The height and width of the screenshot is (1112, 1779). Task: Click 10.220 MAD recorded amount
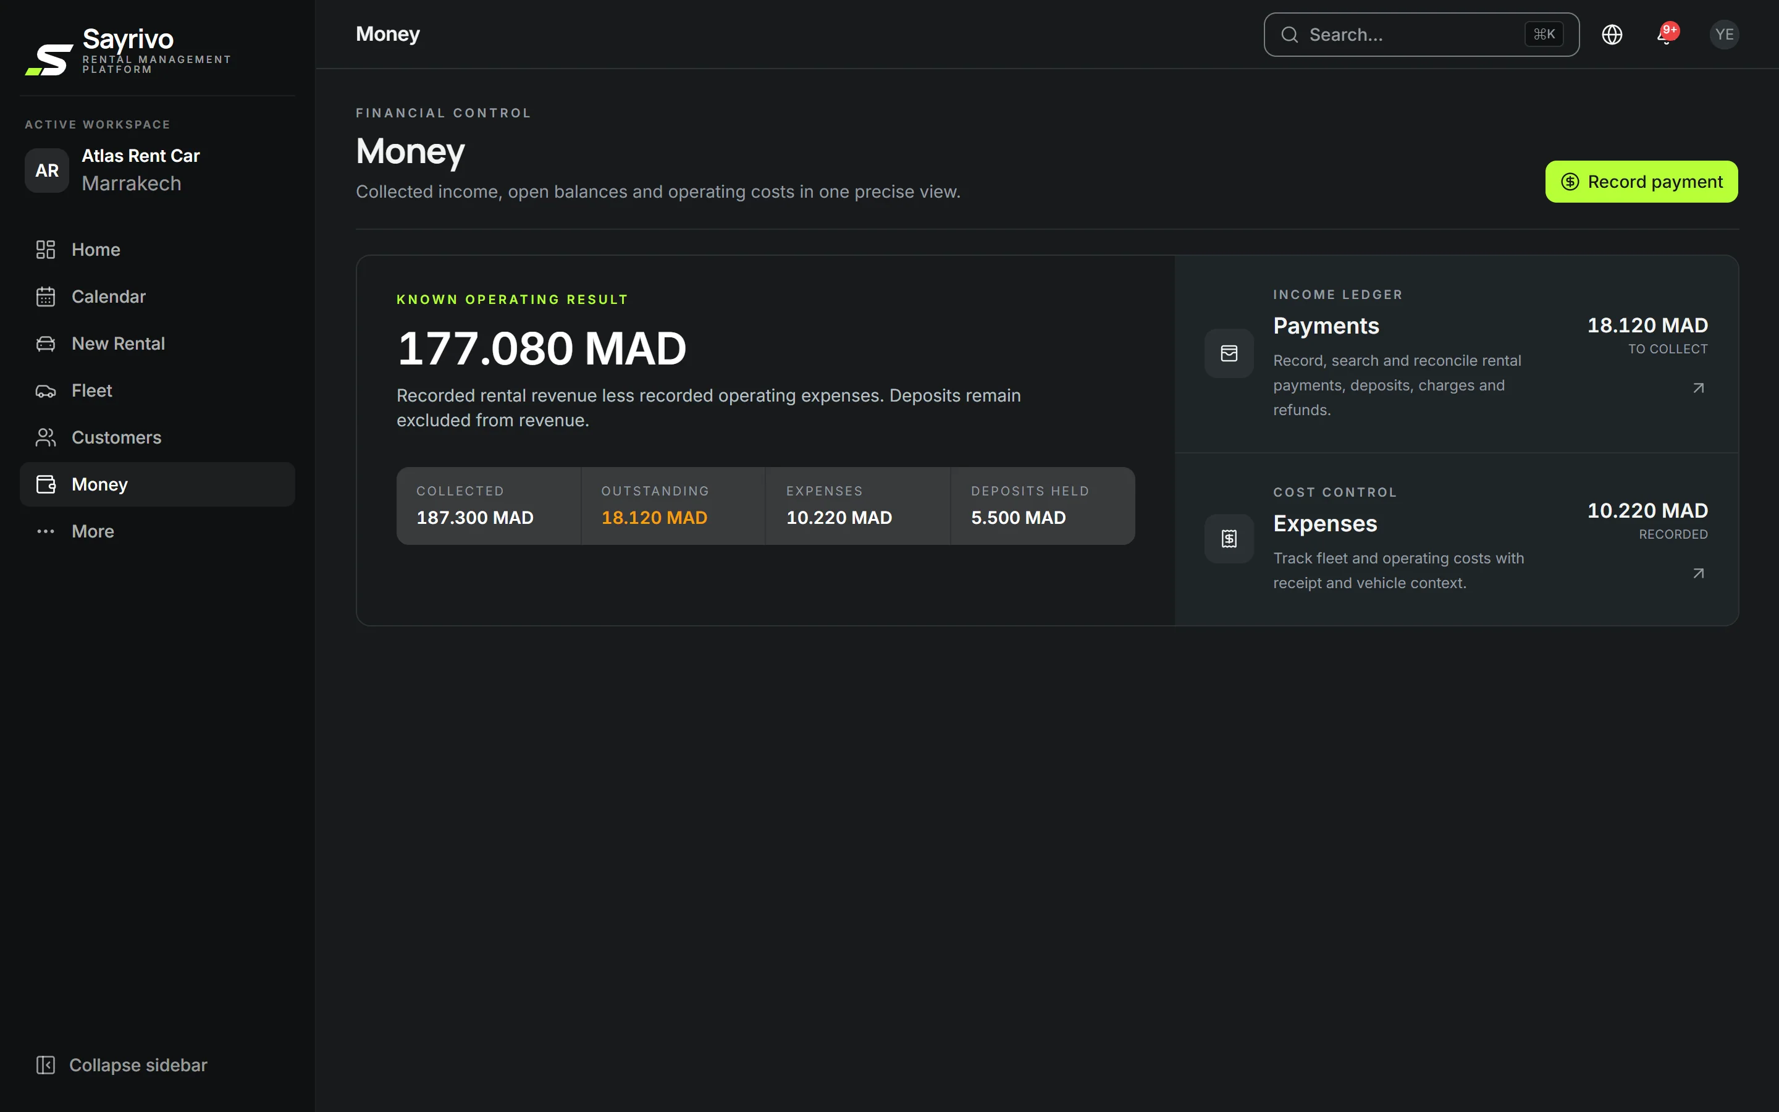(1647, 510)
